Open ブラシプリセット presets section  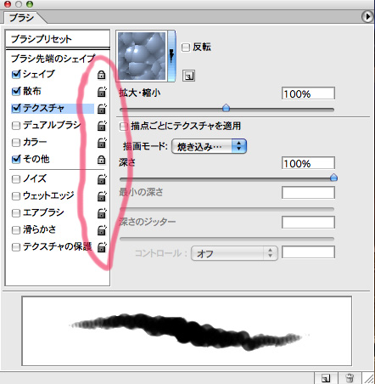tap(42, 39)
